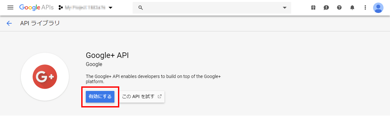
Task: Open the help question mark icon
Action: click(339, 7)
